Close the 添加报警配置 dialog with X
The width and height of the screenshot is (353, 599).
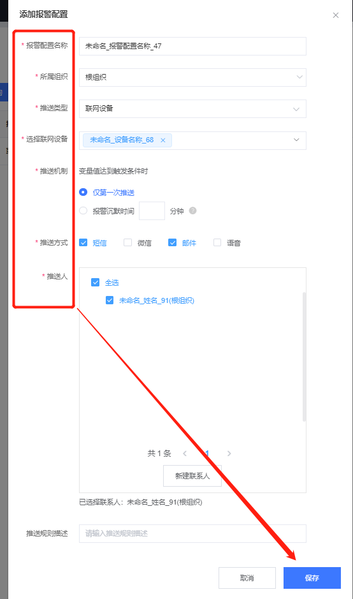click(336, 15)
